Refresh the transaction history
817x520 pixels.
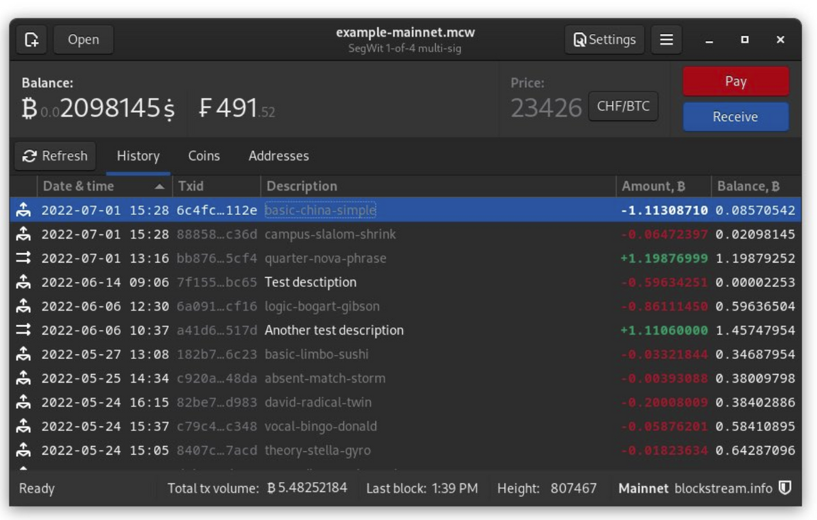click(x=55, y=156)
